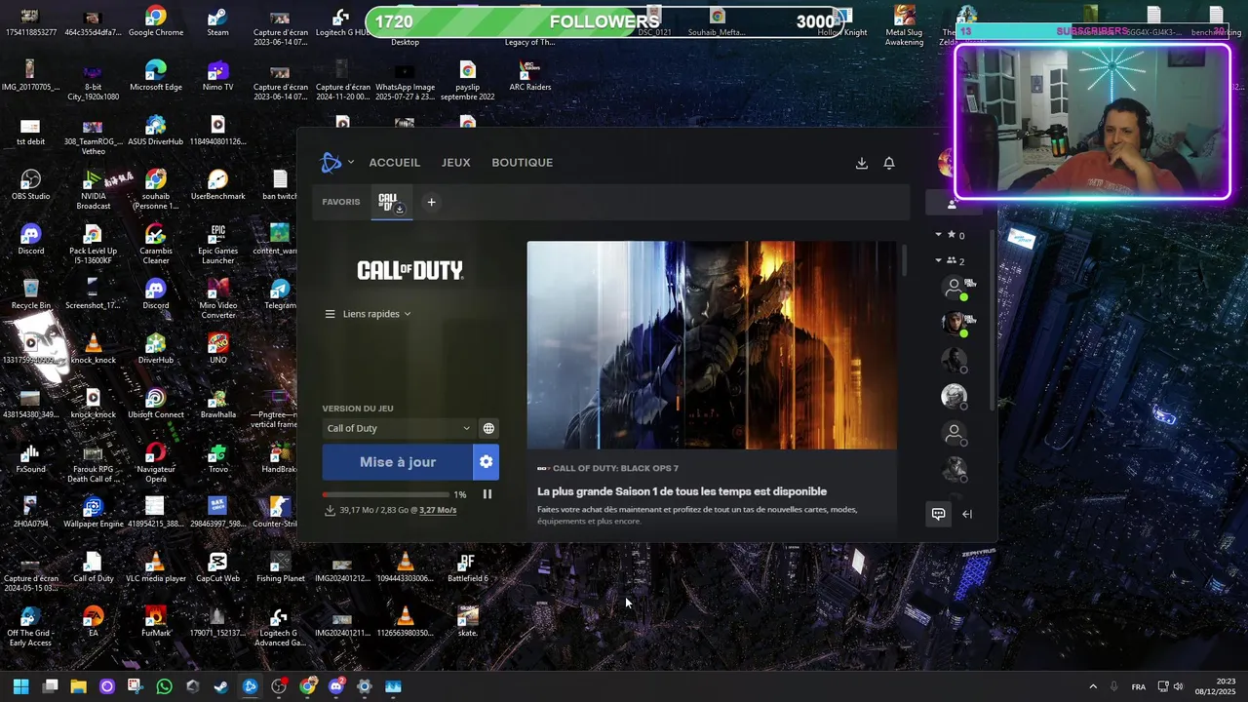Open the Black Ops 7 news banner image

[x=712, y=345]
